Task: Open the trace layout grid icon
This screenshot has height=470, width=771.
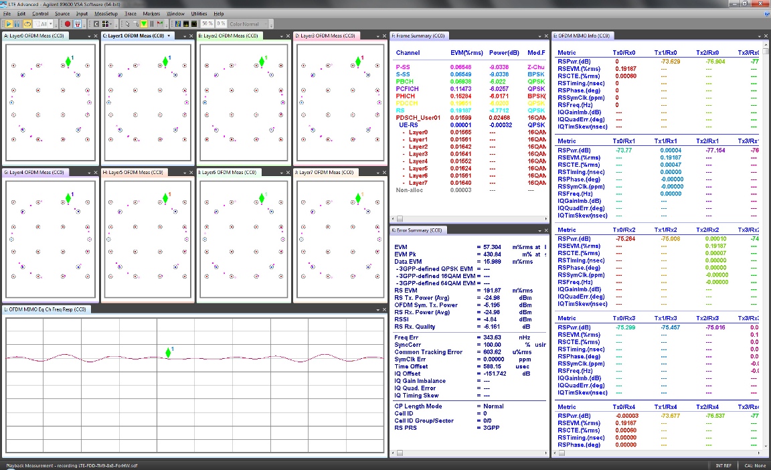Action: 105,23
